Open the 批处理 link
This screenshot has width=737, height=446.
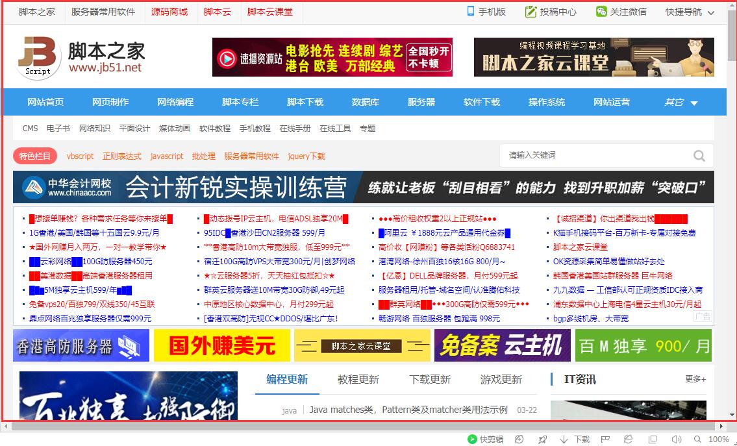pos(203,156)
